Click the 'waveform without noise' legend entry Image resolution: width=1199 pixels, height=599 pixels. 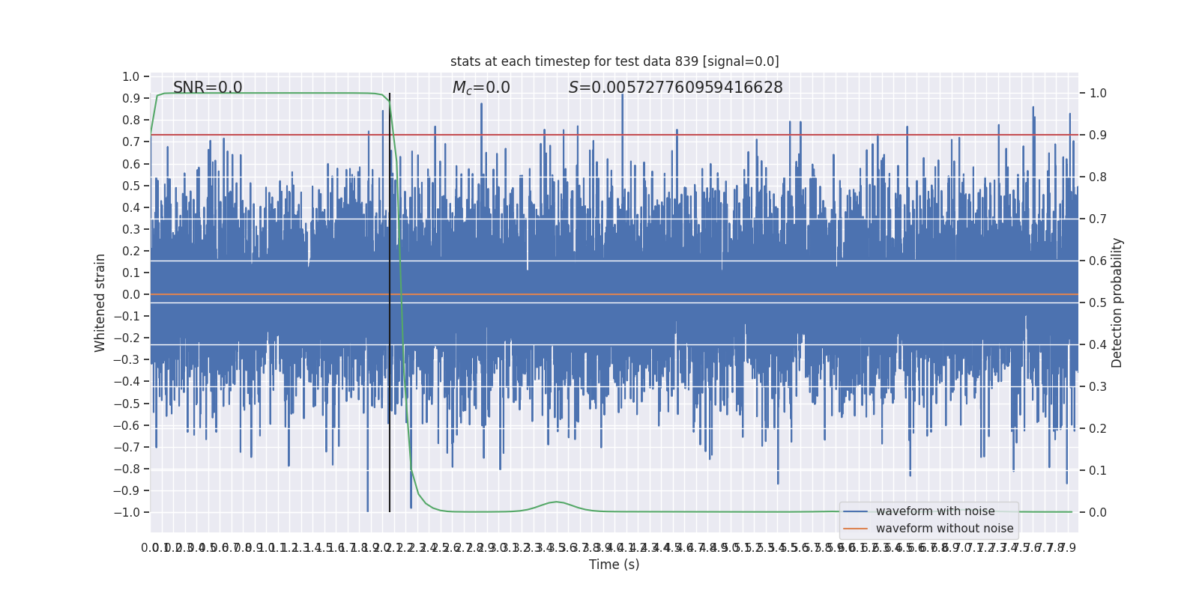pos(944,529)
